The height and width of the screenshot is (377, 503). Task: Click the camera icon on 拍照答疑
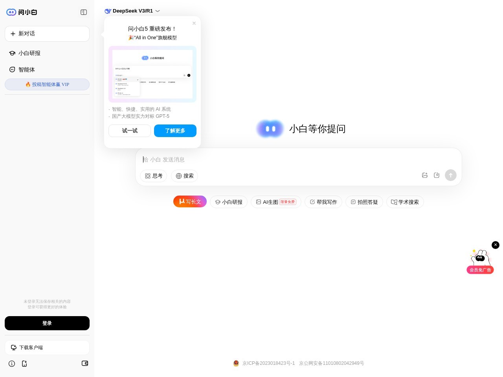353,202
